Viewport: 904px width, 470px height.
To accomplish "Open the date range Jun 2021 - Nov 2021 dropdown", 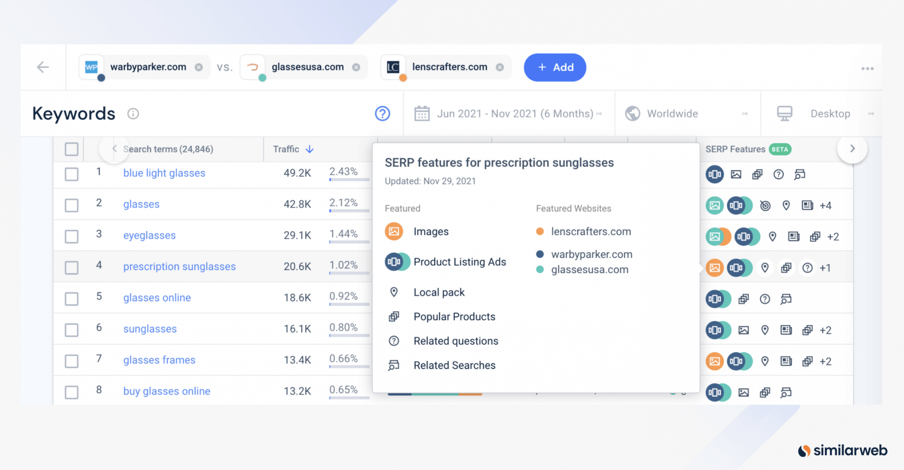I will [509, 114].
